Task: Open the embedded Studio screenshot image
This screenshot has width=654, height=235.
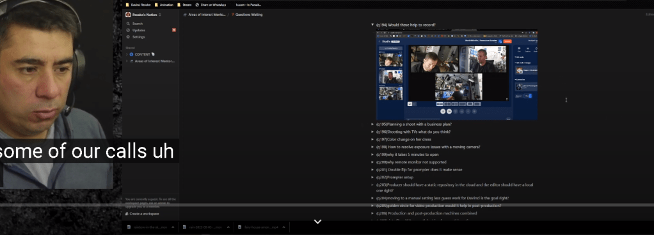Action: (457, 75)
